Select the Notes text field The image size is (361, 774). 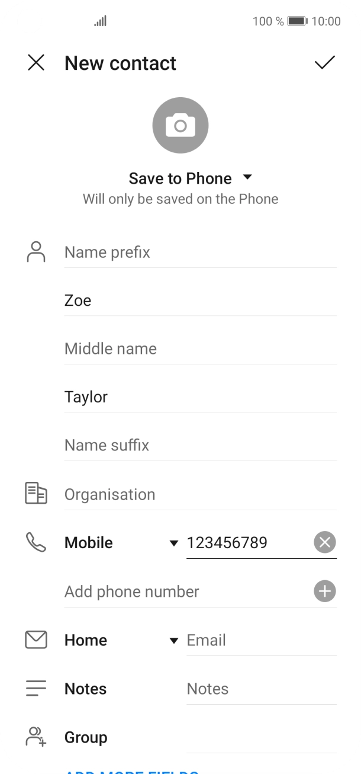pyautogui.click(x=260, y=688)
